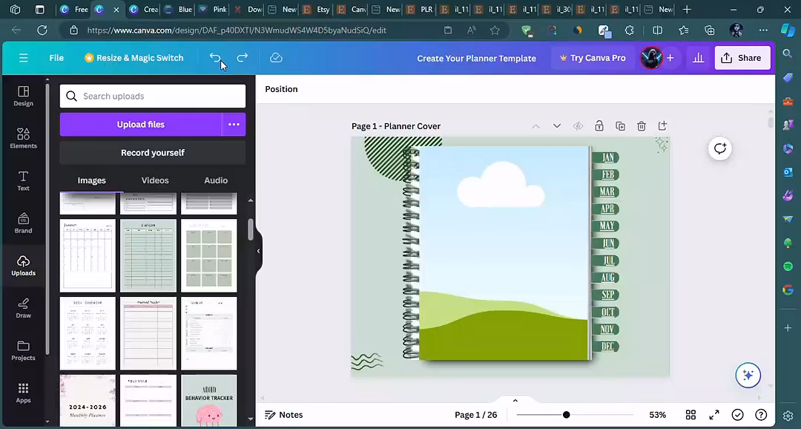
Task: Toggle grid view of pages
Action: (690, 415)
